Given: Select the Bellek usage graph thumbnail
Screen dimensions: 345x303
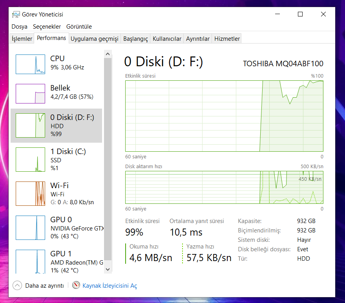Looking at the screenshot, I should tap(30, 94).
